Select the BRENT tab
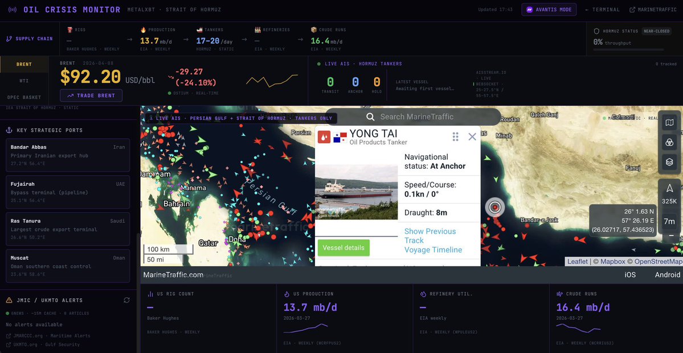The width and height of the screenshot is (683, 353). (24, 64)
